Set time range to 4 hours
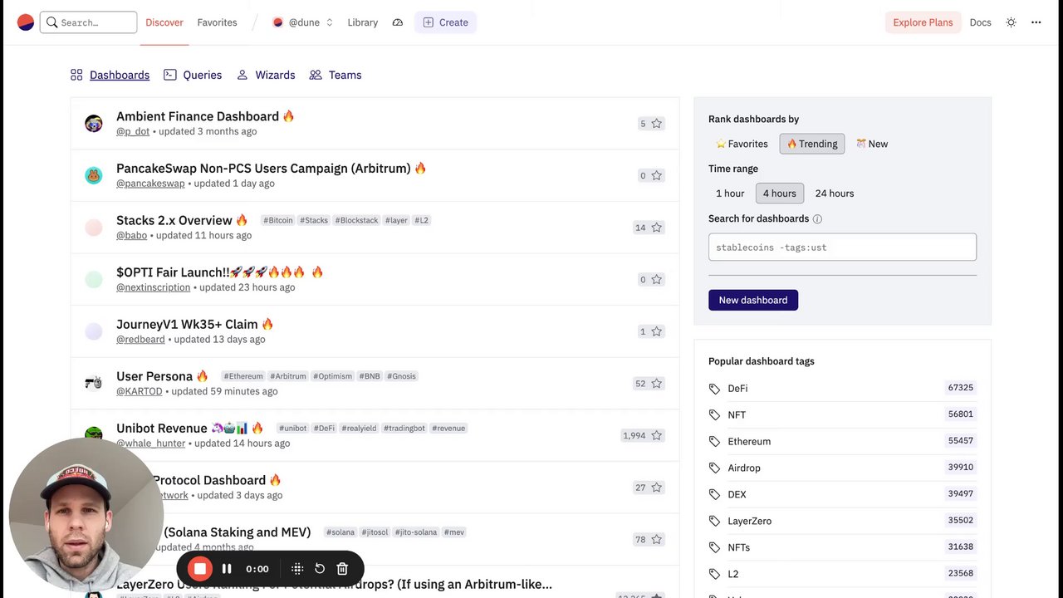1063x598 pixels. (780, 194)
